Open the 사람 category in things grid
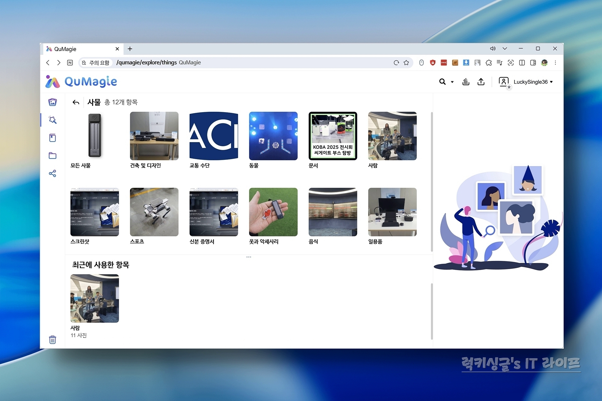Viewport: 602px width, 401px height. coord(393,136)
